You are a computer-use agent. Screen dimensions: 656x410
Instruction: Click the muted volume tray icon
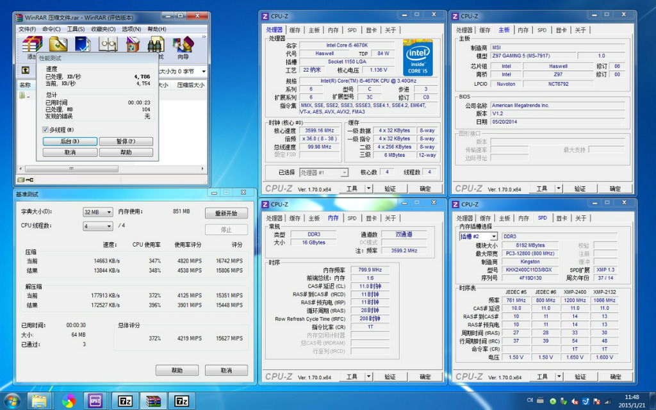(x=575, y=401)
